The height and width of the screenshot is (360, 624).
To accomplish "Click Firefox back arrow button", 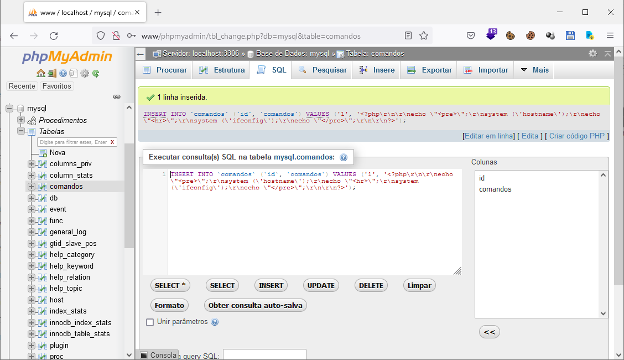I will coord(14,36).
